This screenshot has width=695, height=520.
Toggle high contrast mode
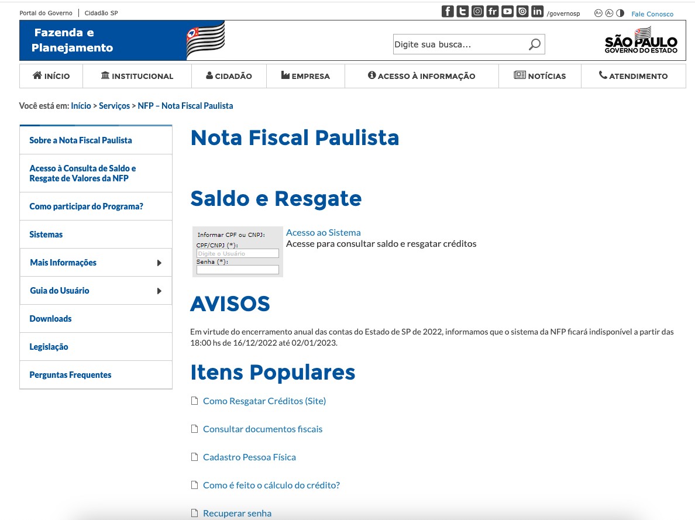(x=620, y=13)
